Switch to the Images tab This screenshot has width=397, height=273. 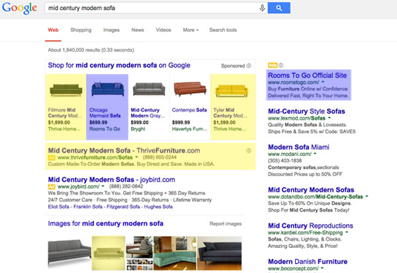click(111, 30)
